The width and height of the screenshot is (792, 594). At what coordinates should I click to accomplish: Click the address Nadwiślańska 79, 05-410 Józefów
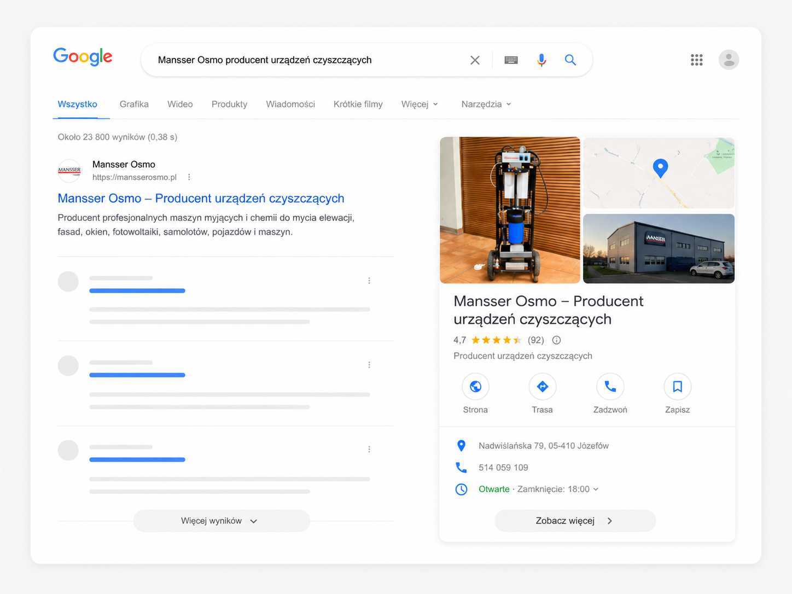[544, 446]
